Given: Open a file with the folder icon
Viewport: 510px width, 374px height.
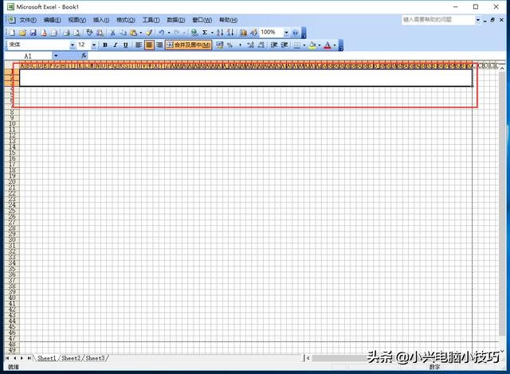Looking at the screenshot, I should pyautogui.click(x=22, y=33).
